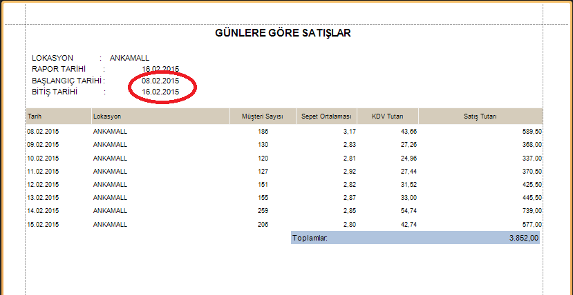Select sales amount 337,00
This screenshot has height=295, width=573.
532,159
